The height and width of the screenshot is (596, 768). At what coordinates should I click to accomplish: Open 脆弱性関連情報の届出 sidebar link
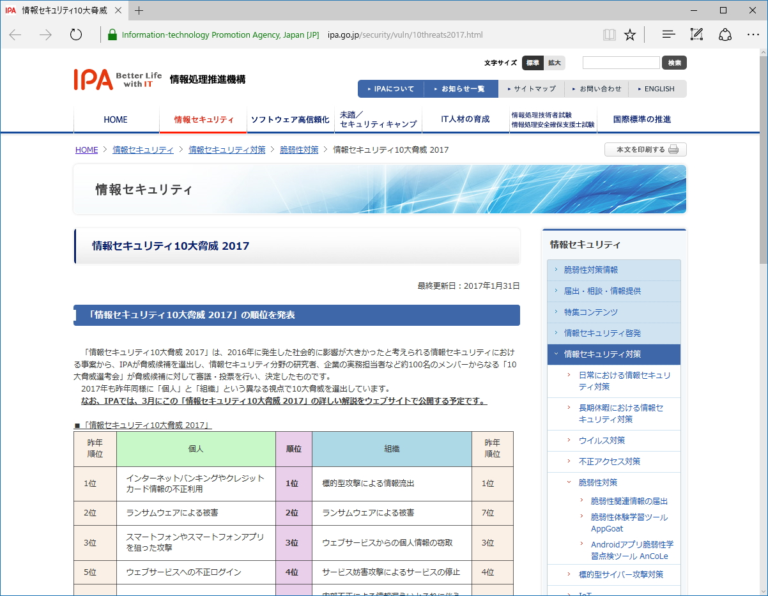click(629, 502)
